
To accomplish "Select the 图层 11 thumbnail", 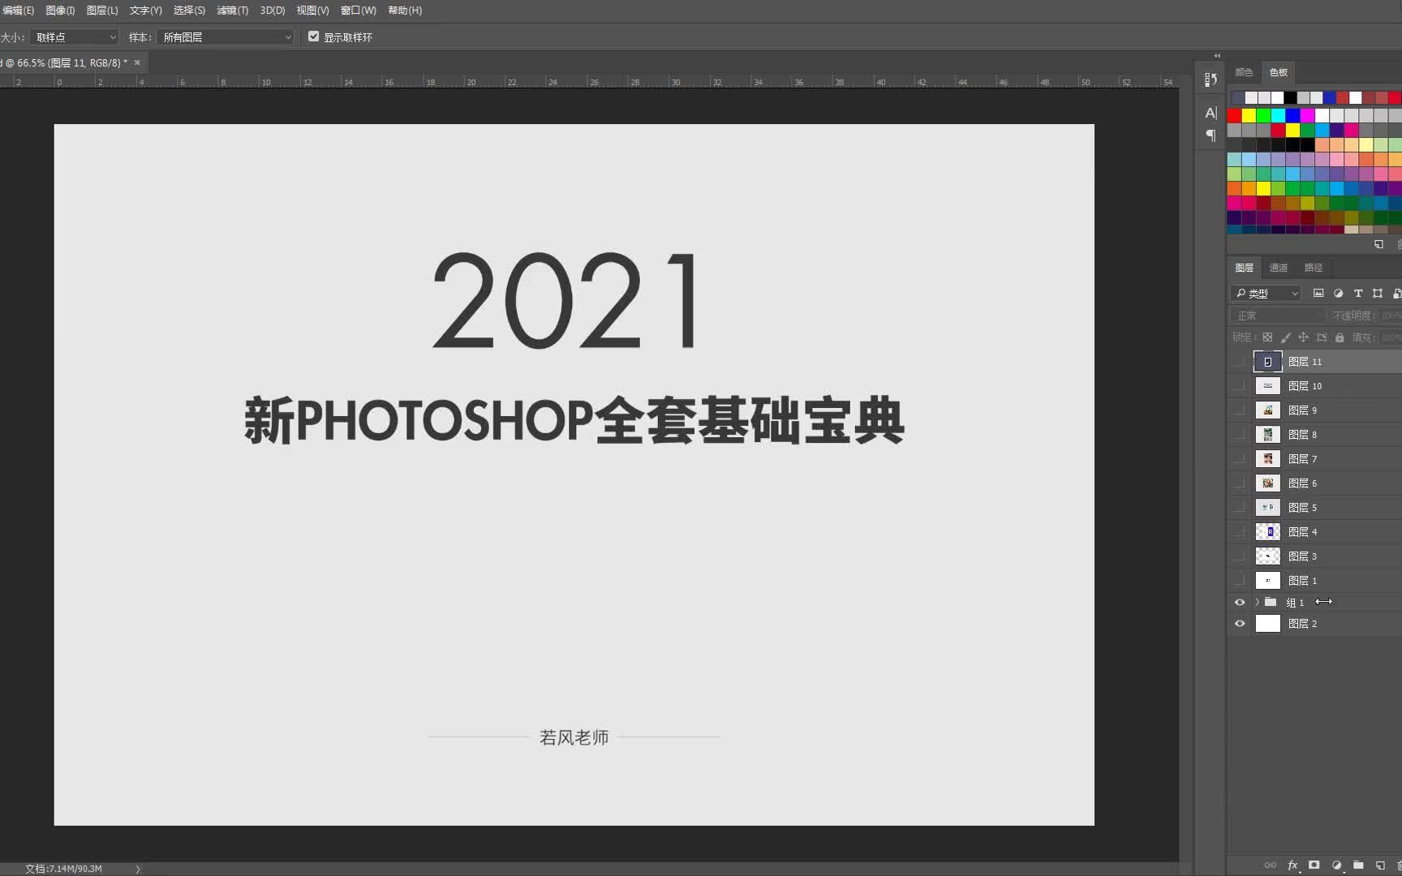I will click(x=1267, y=362).
